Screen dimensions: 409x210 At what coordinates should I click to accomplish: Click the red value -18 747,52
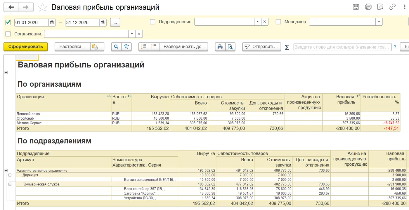(x=391, y=123)
